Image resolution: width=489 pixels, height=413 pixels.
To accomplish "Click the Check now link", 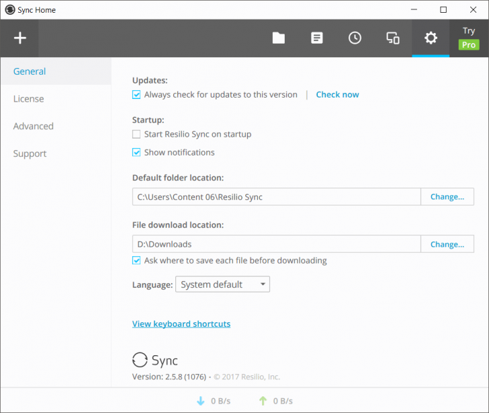I will pos(337,94).
